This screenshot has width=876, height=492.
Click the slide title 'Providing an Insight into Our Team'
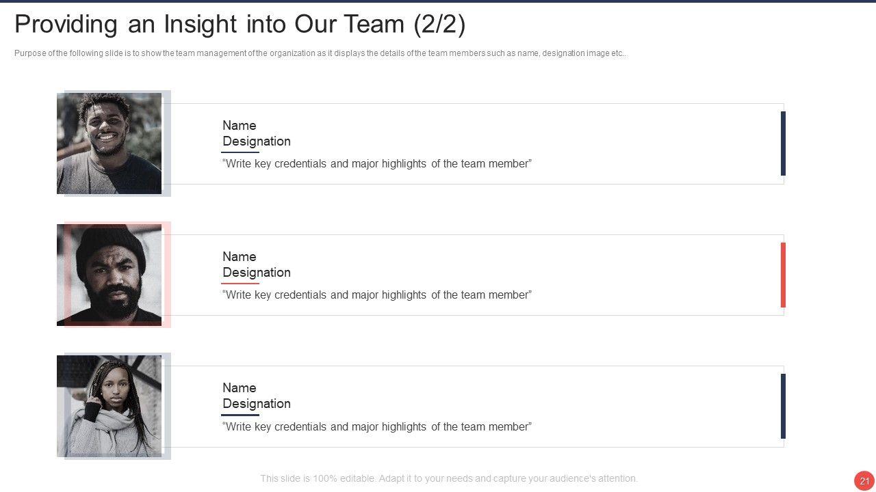[240, 25]
